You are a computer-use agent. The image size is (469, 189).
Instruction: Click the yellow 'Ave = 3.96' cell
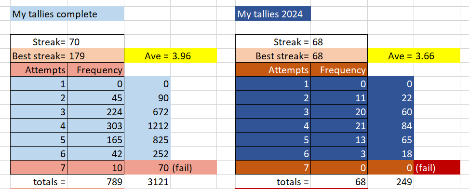171,56
